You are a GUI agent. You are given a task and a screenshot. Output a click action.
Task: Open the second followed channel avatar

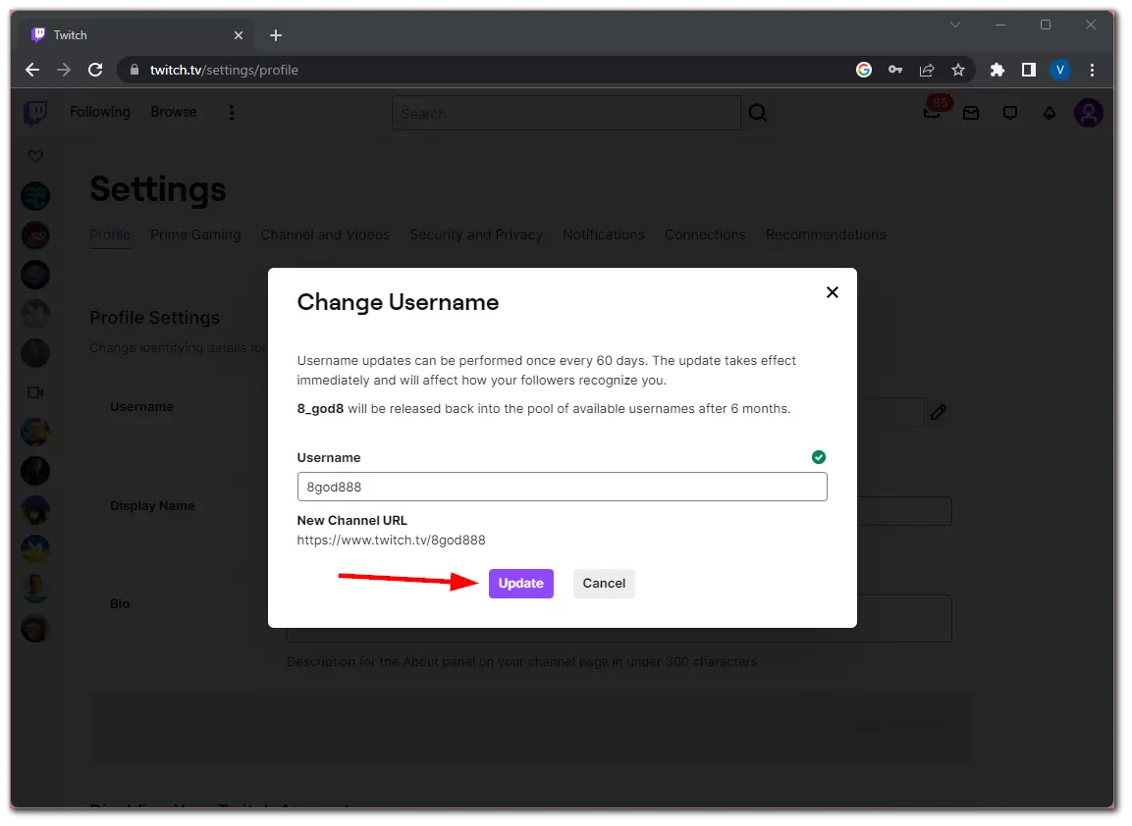click(x=35, y=235)
